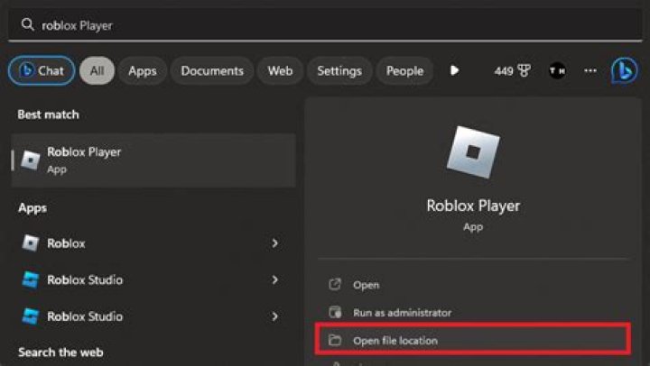The width and height of the screenshot is (650, 366).
Task: Click the large Roblox Player logo in details pane
Action: 473,151
